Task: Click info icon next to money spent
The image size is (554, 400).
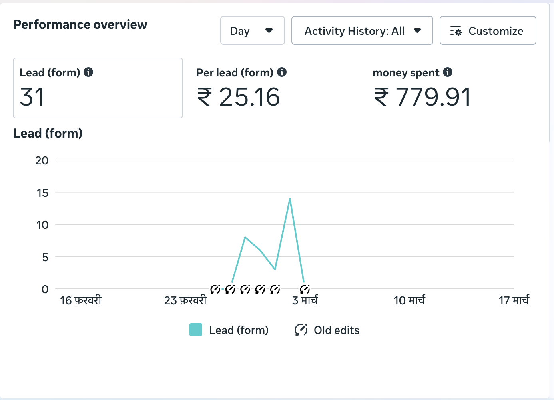Action: pyautogui.click(x=448, y=72)
